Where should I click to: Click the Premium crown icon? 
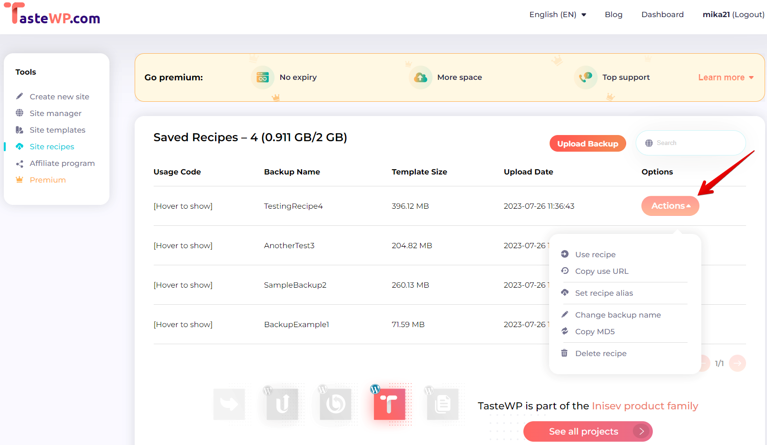pos(20,180)
